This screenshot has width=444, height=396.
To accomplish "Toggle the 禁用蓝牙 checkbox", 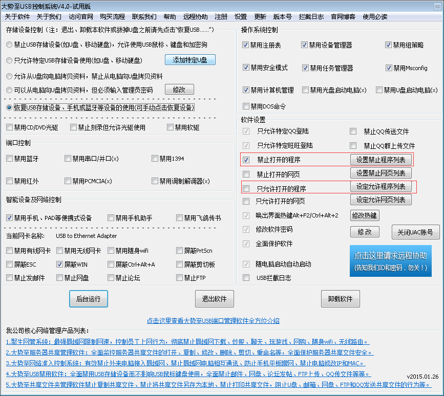I will pyautogui.click(x=10, y=159).
